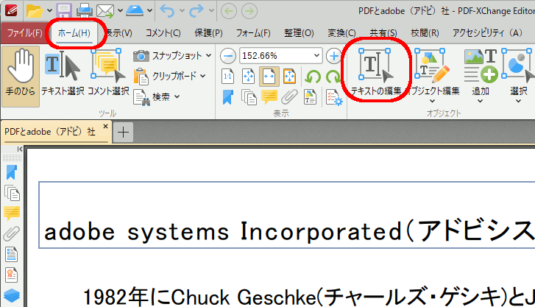Go to next view arrow
535x307 pixels.
pyautogui.click(x=249, y=11)
